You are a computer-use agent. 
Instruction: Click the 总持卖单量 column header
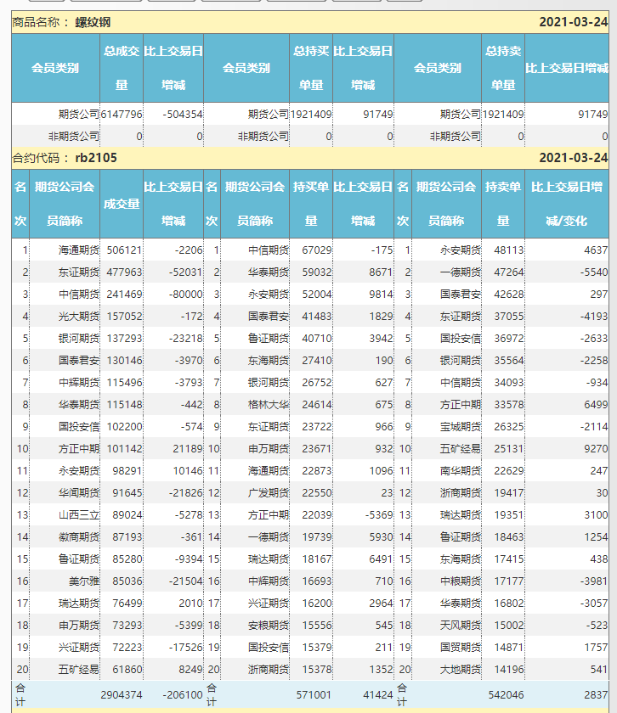[x=502, y=68]
